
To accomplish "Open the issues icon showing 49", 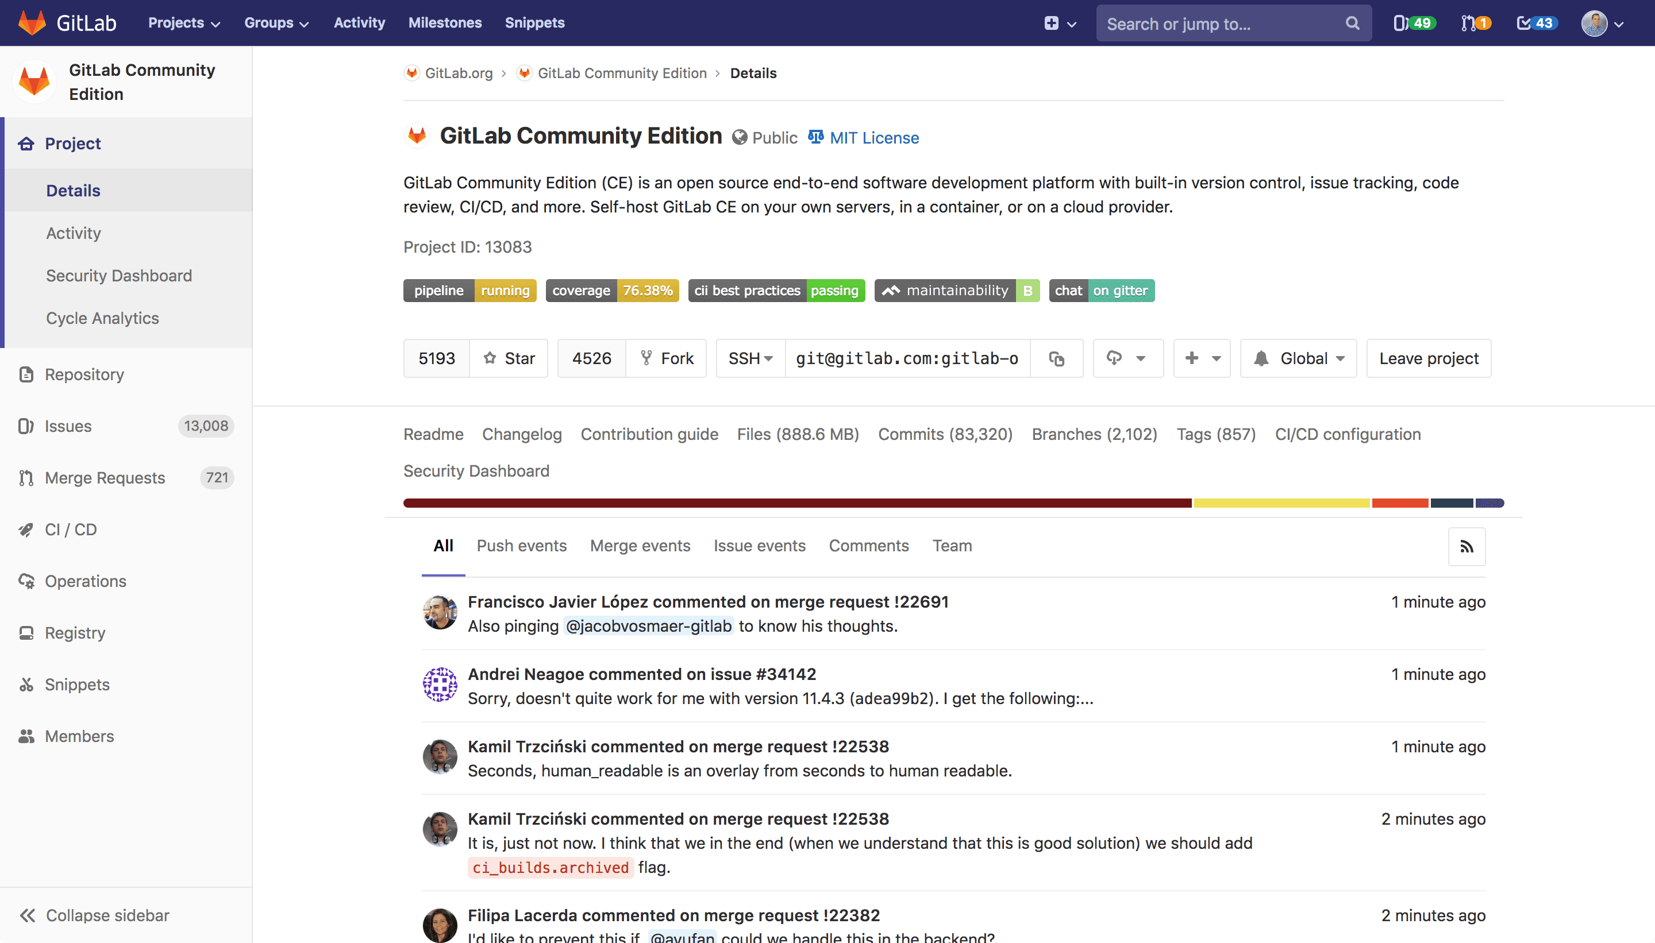I will 1413,22.
